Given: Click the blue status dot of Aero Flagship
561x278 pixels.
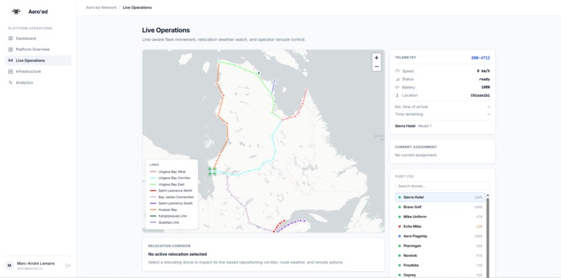Looking at the screenshot, I should [x=400, y=236].
